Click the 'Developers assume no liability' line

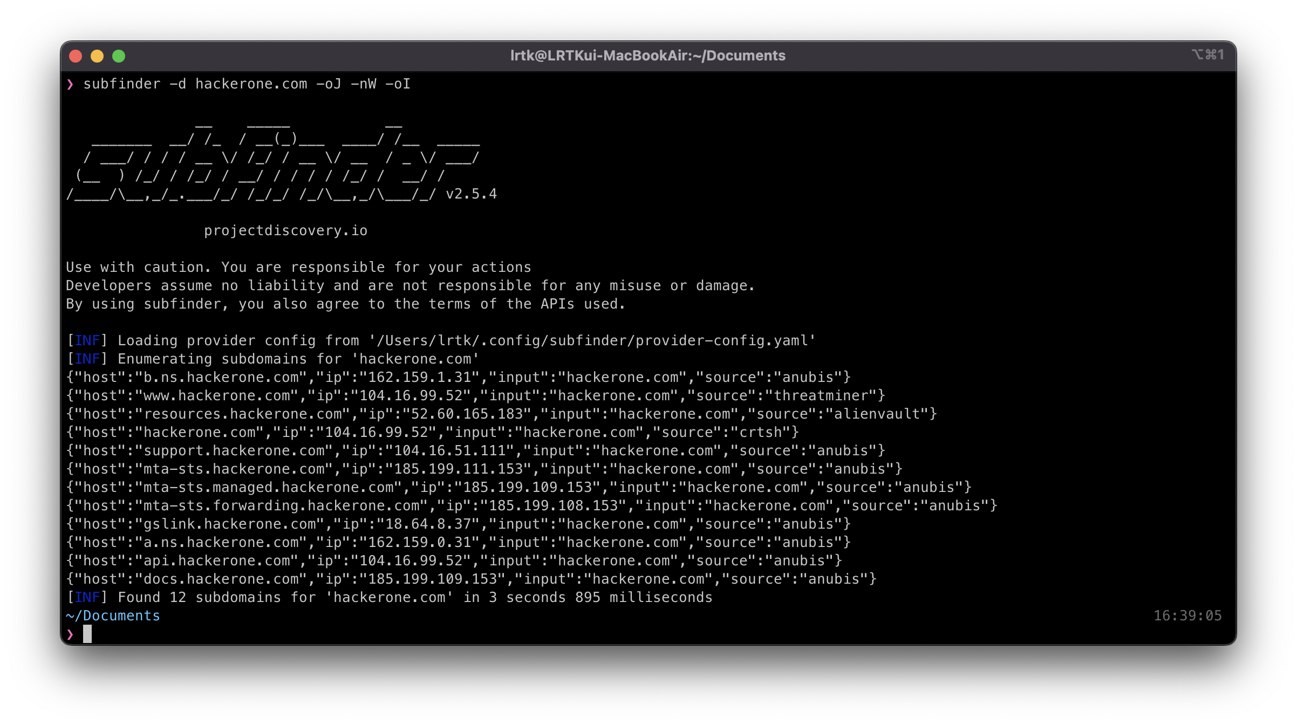(410, 286)
